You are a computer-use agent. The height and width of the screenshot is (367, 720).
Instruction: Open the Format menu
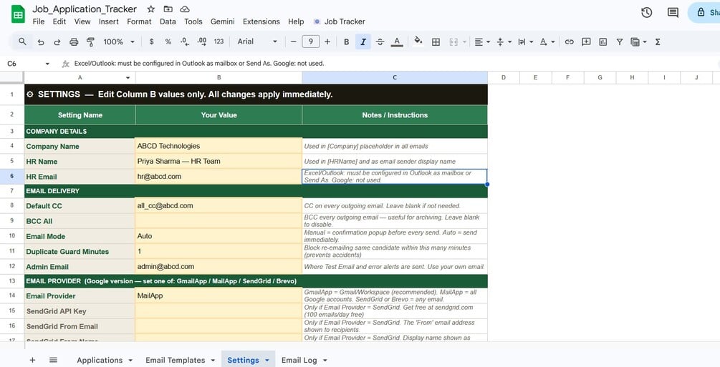pos(139,21)
